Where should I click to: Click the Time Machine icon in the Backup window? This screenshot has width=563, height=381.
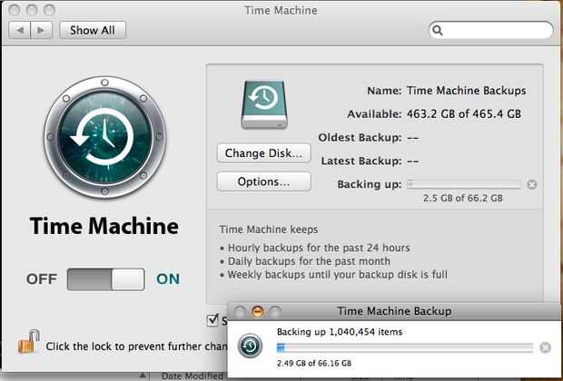tap(251, 346)
